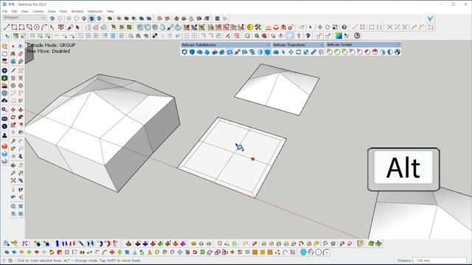This screenshot has height=265, width=472.
Task: Click the blue 3D cube icon in left sidebar
Action: [4, 154]
